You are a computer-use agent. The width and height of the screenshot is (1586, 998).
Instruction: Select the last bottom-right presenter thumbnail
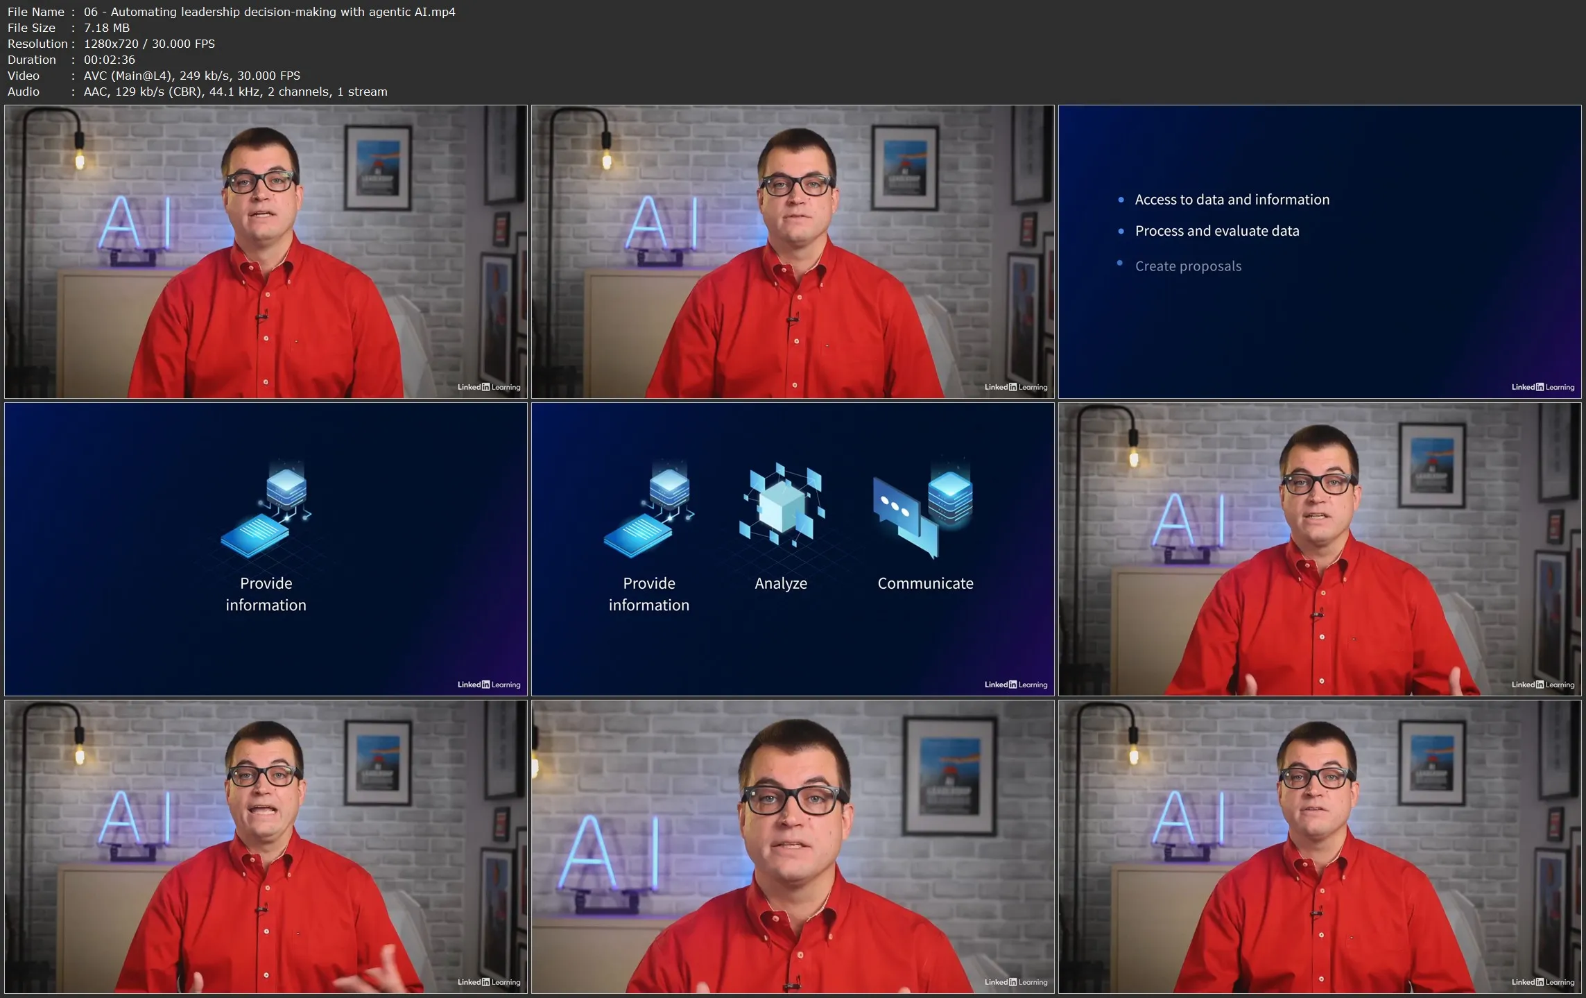[x=1319, y=846]
